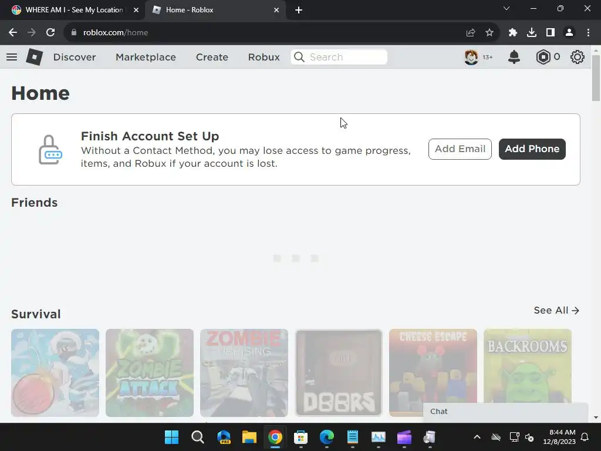The image size is (601, 451).
Task: Go to the Create page
Action: (x=212, y=57)
